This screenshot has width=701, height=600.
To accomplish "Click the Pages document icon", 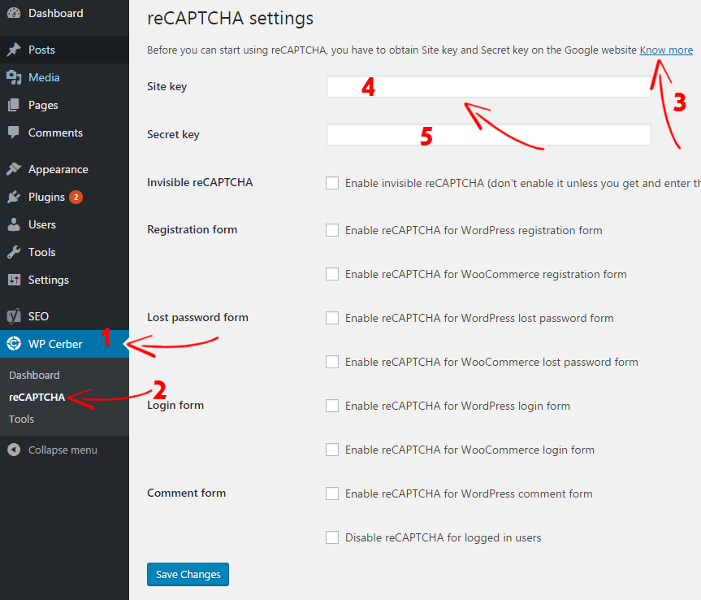I will click(14, 105).
